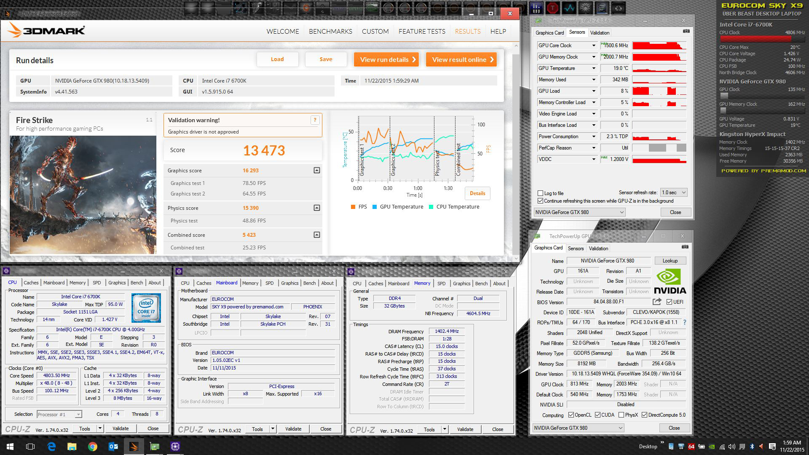
Task: Switch to GPU-Z via its taskbar icon
Action: click(155, 447)
